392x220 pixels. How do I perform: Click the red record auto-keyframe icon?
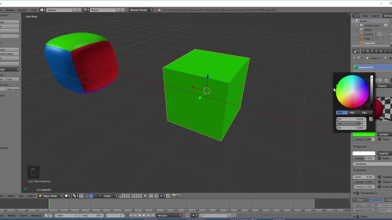pos(187,215)
